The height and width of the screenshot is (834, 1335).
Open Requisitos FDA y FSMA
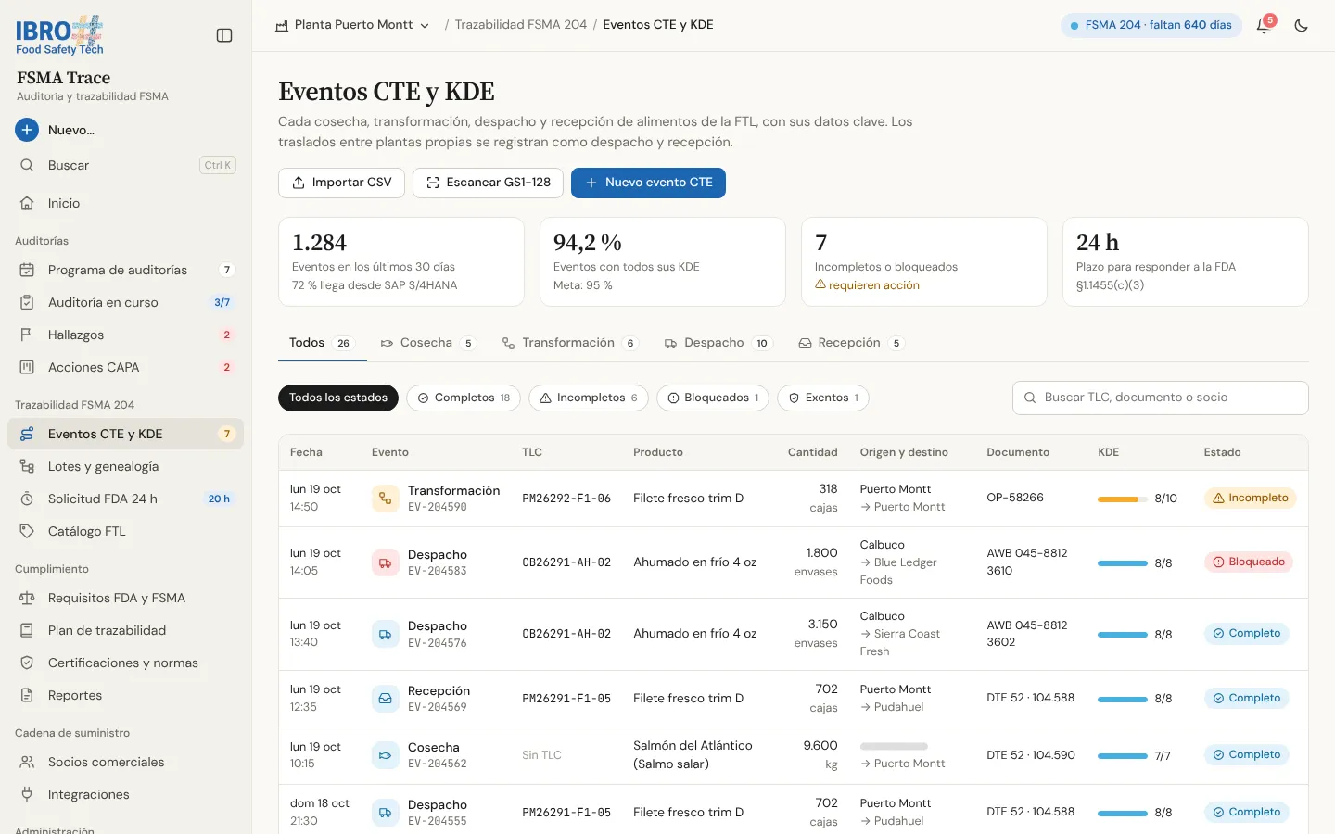tap(125, 598)
